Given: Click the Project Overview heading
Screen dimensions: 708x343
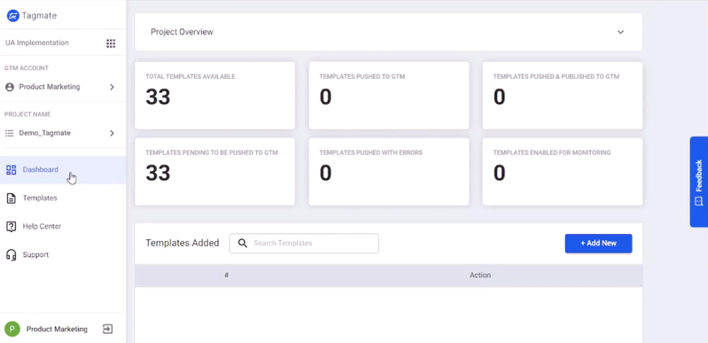Looking at the screenshot, I should click(x=182, y=32).
